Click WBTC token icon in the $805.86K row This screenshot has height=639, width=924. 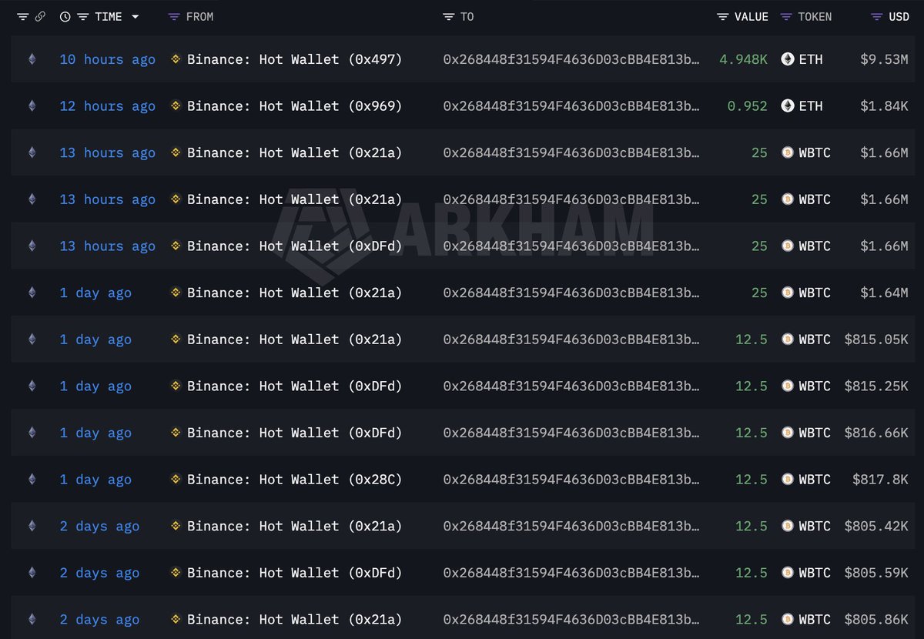pyautogui.click(x=788, y=619)
